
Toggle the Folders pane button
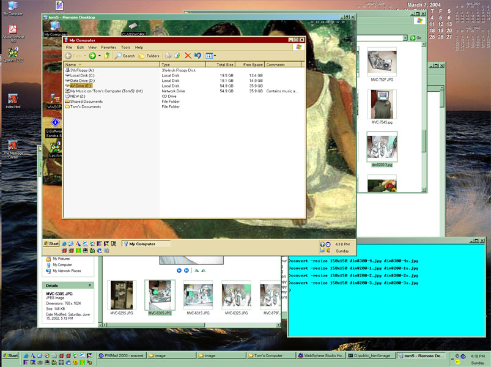point(149,56)
